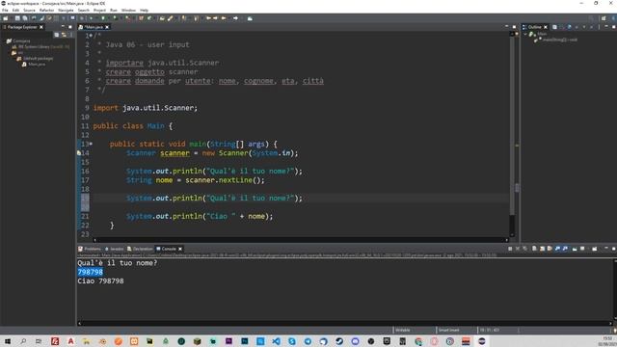Click the Console horizontal scrollbar

click(x=345, y=324)
